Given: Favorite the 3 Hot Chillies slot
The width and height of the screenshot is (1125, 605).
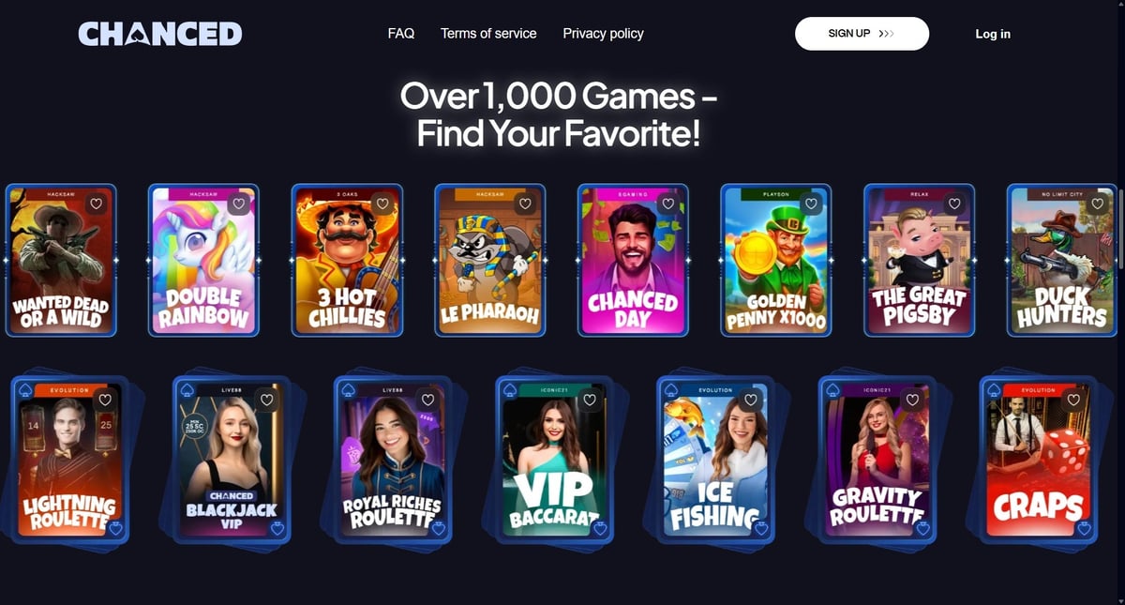Looking at the screenshot, I should pos(382,204).
